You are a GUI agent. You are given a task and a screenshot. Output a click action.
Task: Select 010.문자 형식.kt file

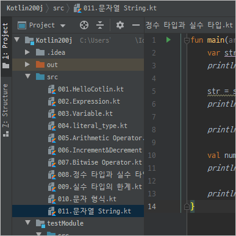coord(87,199)
